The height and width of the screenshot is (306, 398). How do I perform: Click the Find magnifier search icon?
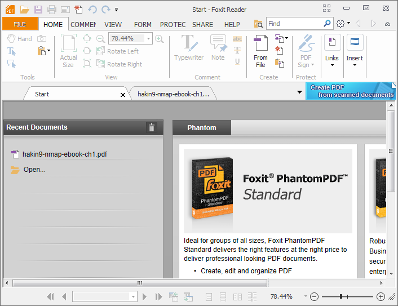(327, 24)
